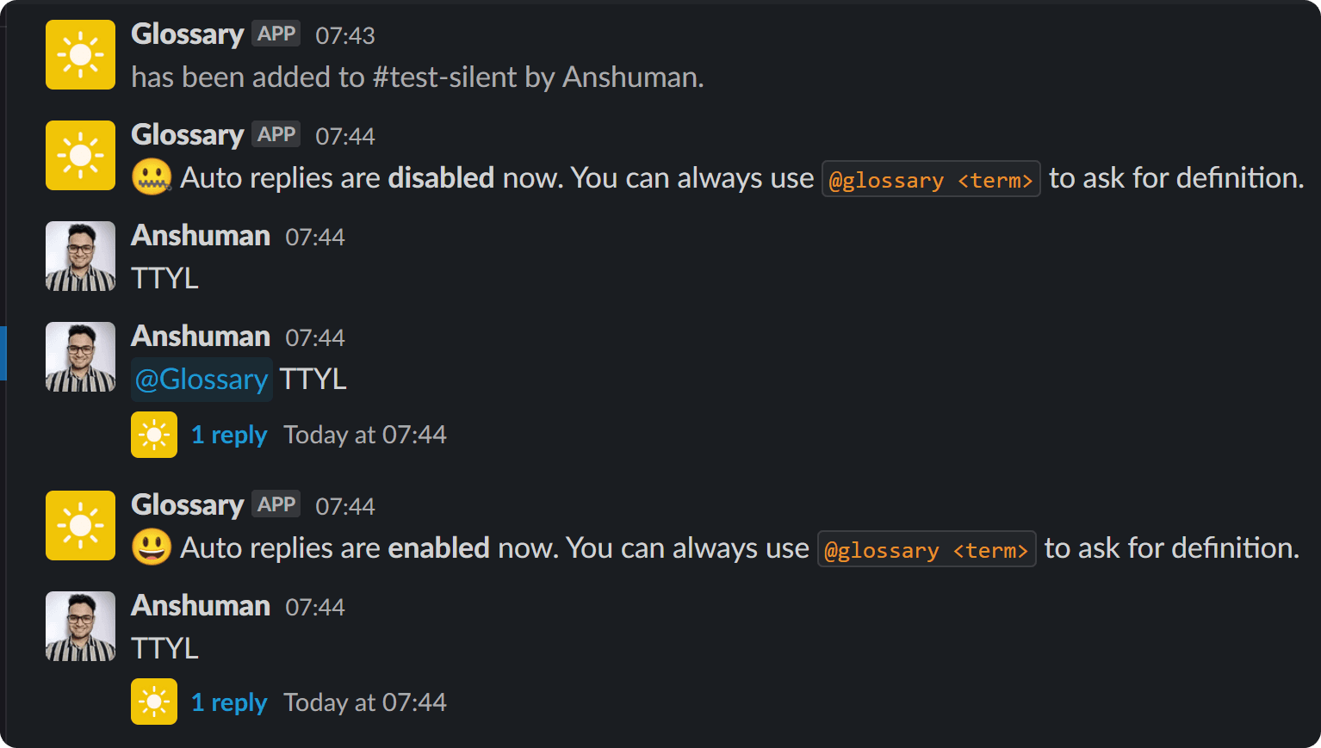Screen dimensions: 1321x748
Task: Click the blue unread indicator on the left edge
Action: [2, 354]
